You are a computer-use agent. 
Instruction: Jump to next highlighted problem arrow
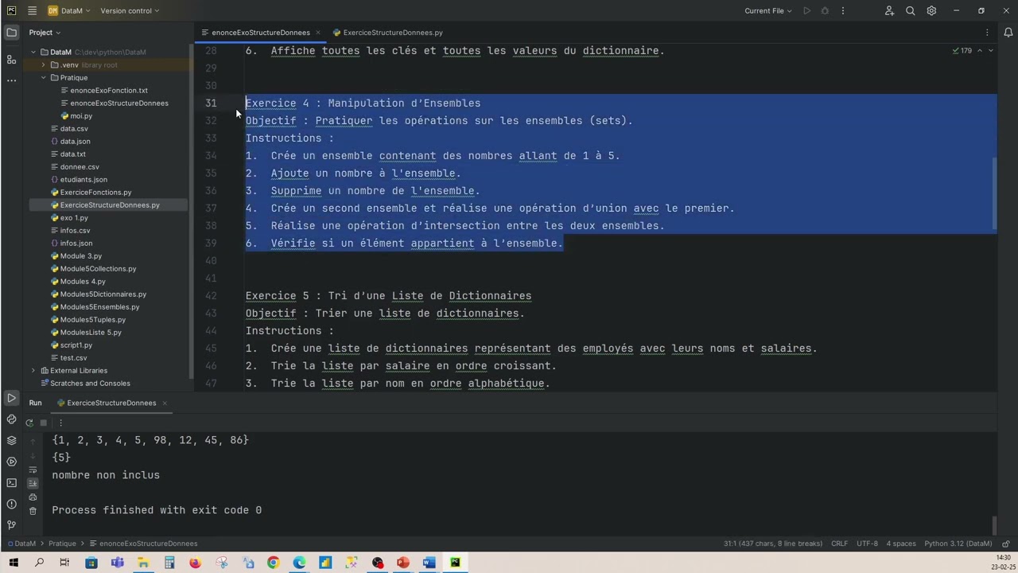[990, 50]
